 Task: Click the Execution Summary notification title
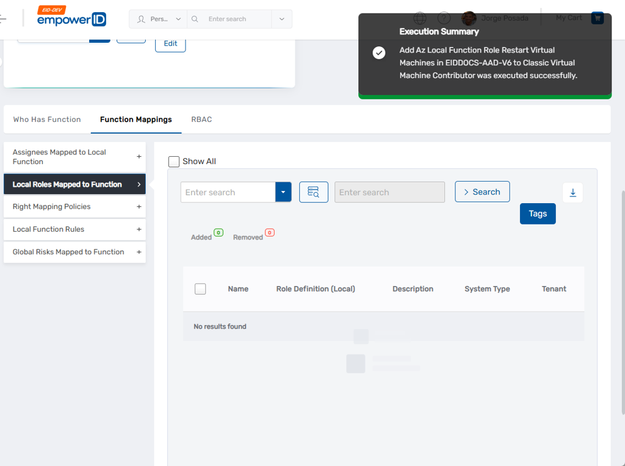click(439, 32)
